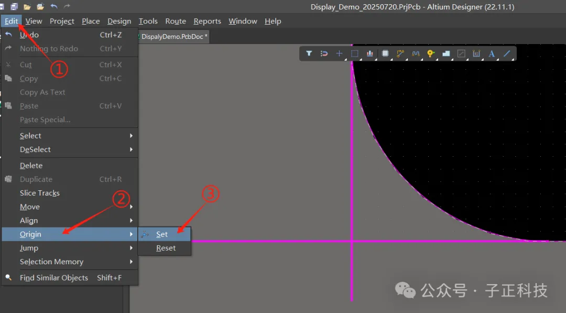Click the Paste clipboard icon in Edit menu

click(x=8, y=105)
